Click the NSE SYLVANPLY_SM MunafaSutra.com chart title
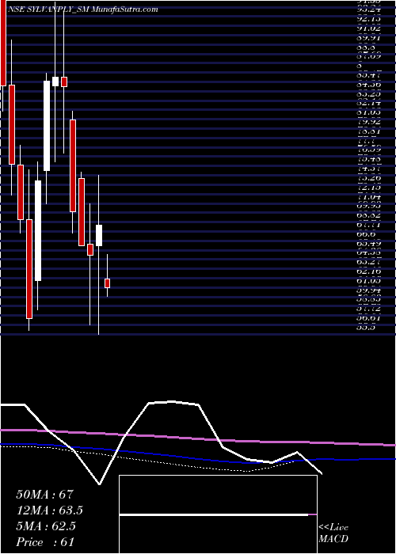Viewport: 396px width, 554px height. (x=83, y=9)
